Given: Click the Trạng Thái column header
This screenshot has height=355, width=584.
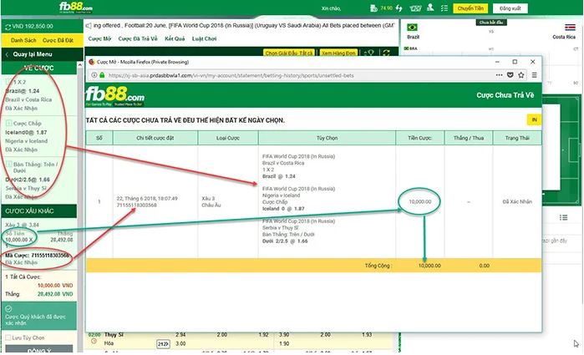Looking at the screenshot, I should pos(517,138).
